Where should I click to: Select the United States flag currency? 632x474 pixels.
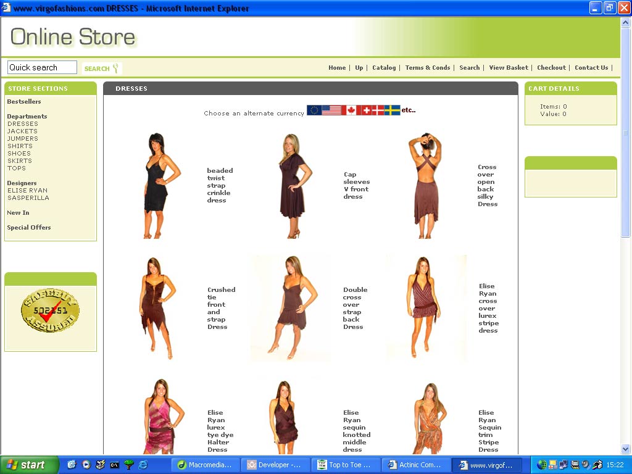tap(331, 110)
